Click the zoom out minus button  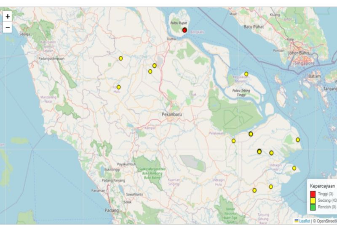tap(8, 28)
